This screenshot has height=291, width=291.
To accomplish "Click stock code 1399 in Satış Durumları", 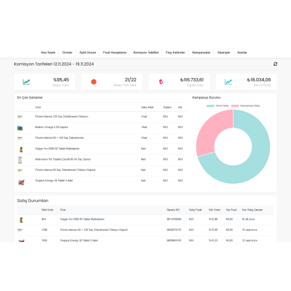I will coord(44,230).
